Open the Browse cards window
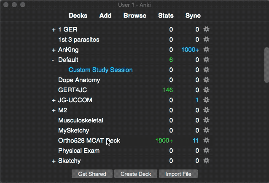269x183 pixels. point(135,16)
